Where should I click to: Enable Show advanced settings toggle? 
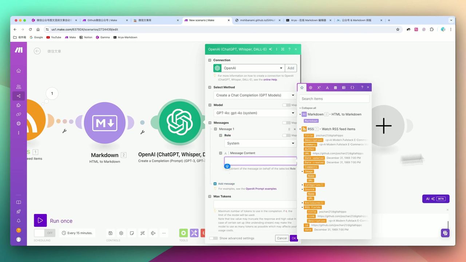[x=214, y=238]
